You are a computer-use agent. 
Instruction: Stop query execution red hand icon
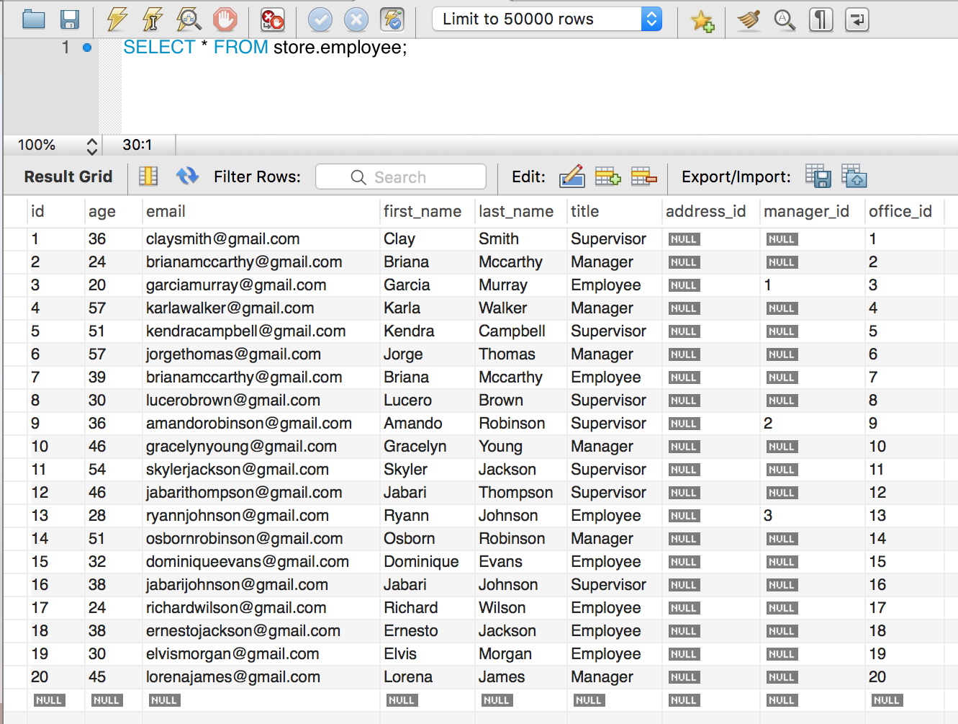tap(225, 19)
